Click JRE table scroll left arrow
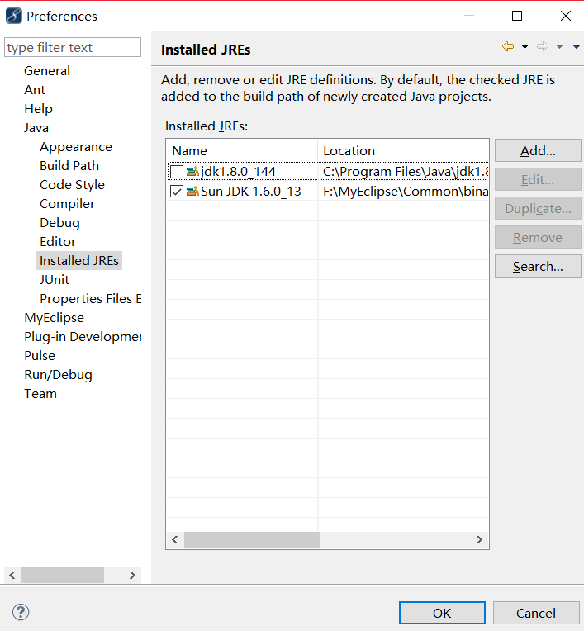 coord(175,539)
